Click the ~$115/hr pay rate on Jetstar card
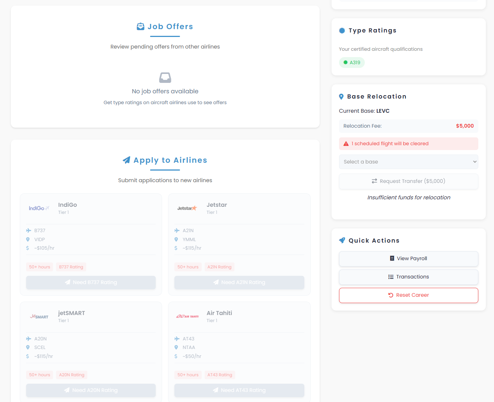 point(192,248)
